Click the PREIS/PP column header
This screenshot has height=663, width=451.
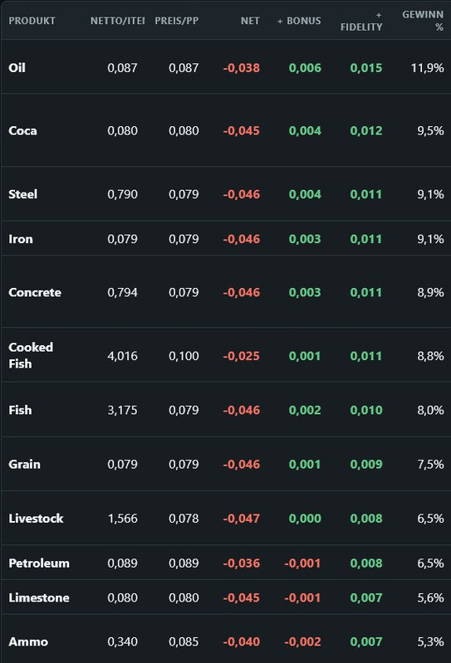click(x=176, y=21)
